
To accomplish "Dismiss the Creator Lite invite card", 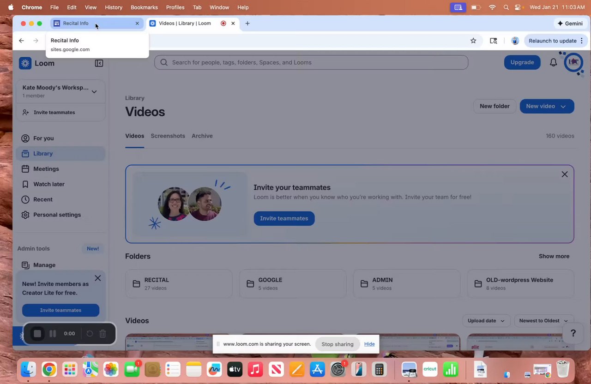I will [x=98, y=278].
